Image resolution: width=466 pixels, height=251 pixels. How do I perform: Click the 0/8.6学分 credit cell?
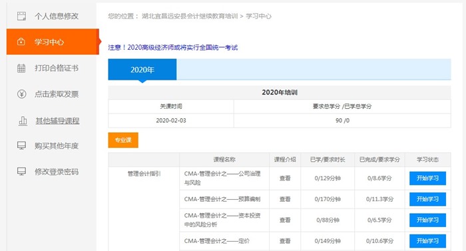tap(379, 178)
